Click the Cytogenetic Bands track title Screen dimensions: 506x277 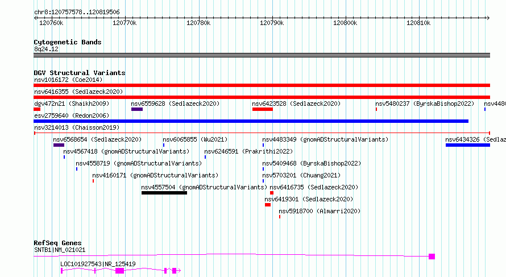(68, 42)
